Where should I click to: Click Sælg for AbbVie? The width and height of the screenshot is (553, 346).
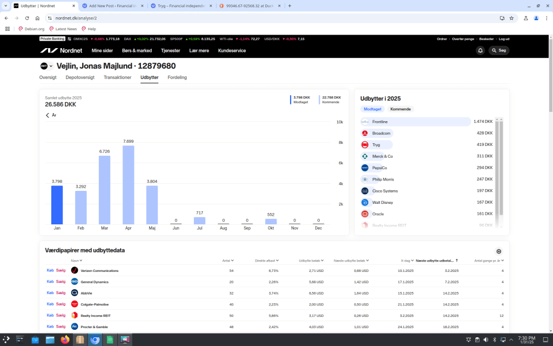[60, 293]
